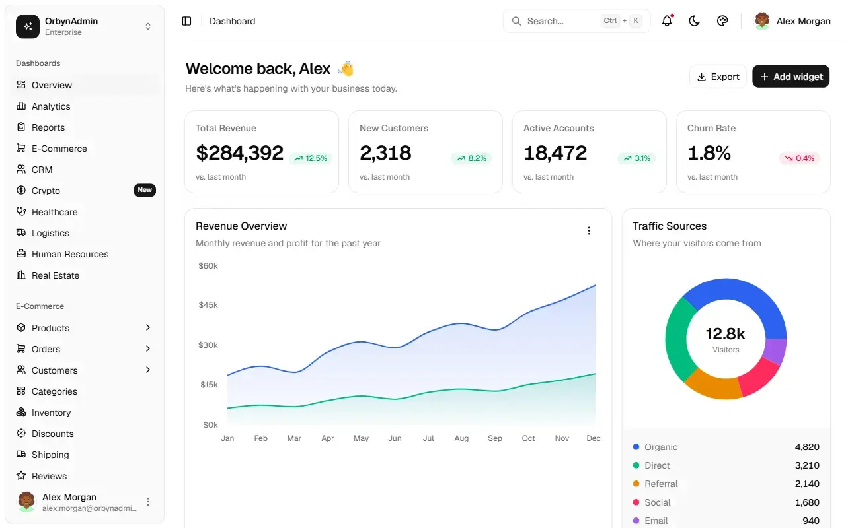The image size is (846, 528).
Task: Click the Healthcare stethoscope icon
Action: pos(21,212)
